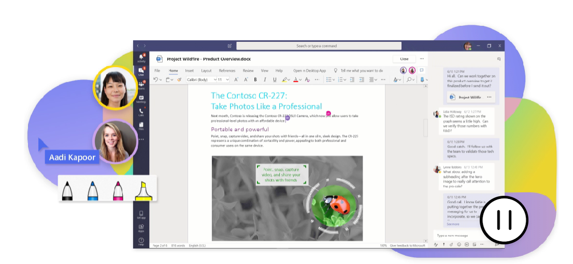Image resolution: width=573 pixels, height=264 pixels.
Task: Switch to the Insert ribbon tab
Action: 189,70
